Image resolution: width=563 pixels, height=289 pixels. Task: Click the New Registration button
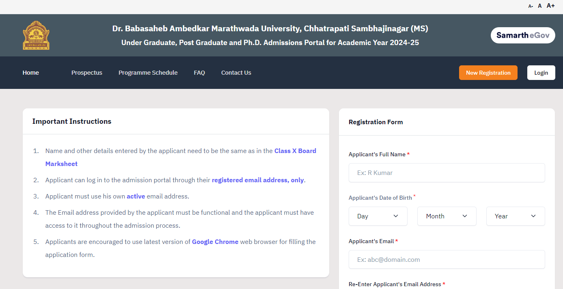coord(488,72)
